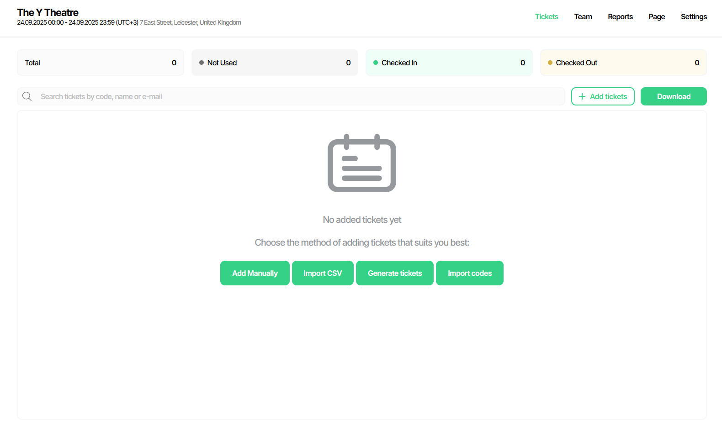The width and height of the screenshot is (722, 426).
Task: Open the Settings tab
Action: click(x=694, y=16)
